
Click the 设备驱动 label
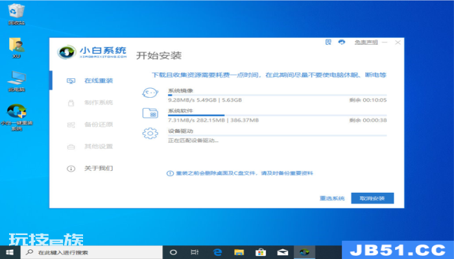pyautogui.click(x=180, y=131)
